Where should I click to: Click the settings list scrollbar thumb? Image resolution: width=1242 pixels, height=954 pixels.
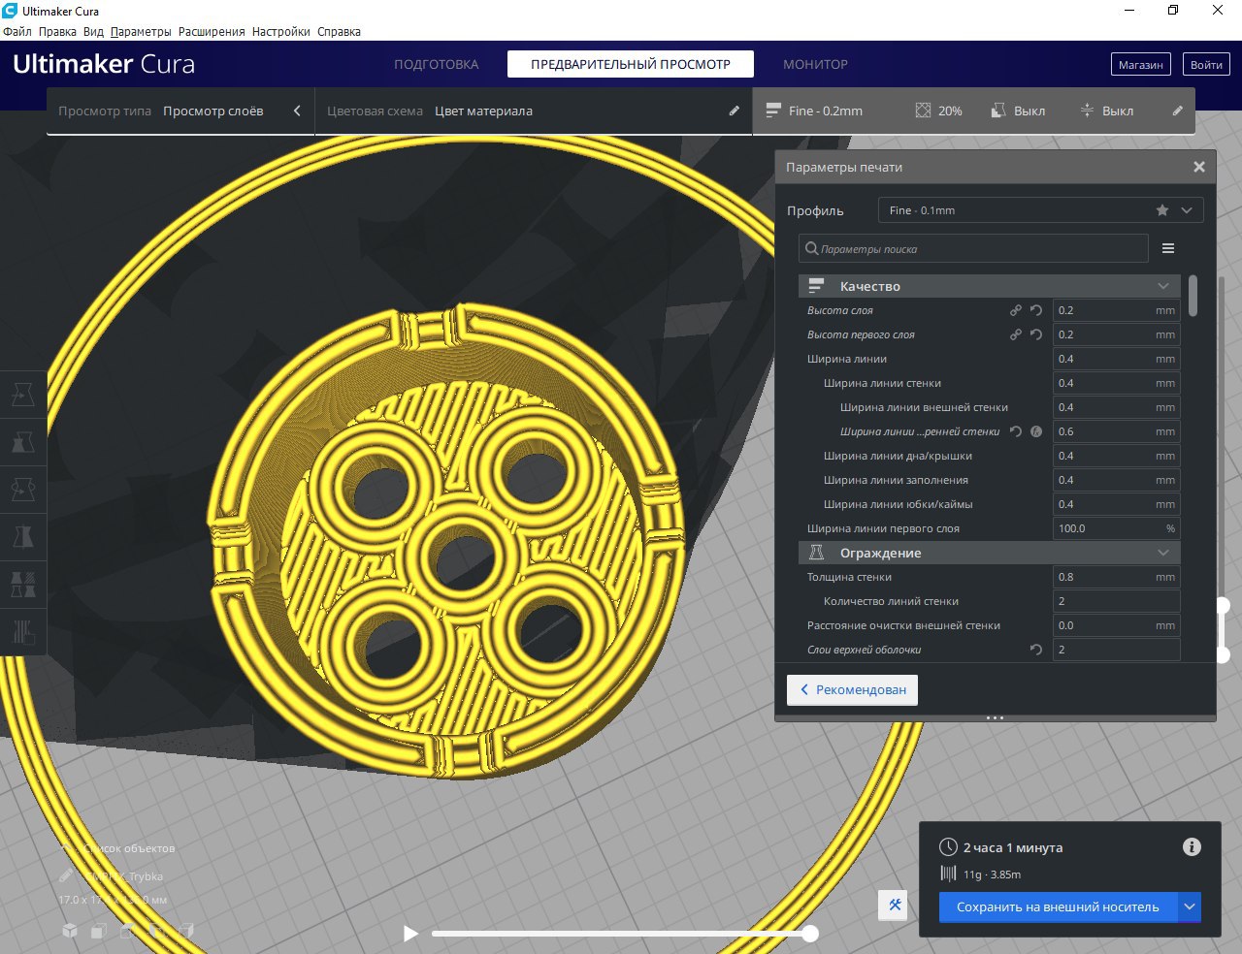pyautogui.click(x=1193, y=296)
